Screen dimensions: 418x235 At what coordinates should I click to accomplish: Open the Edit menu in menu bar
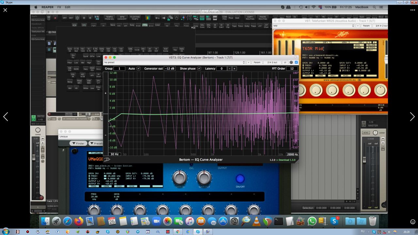tap(68, 7)
